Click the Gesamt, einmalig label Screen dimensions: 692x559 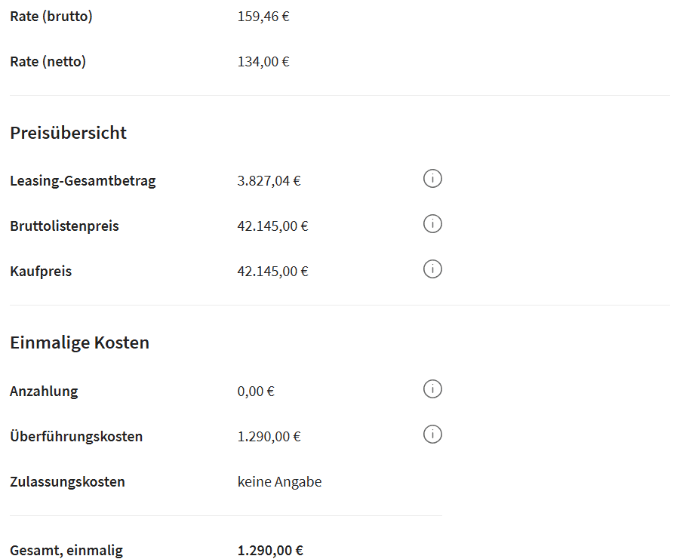66,551
